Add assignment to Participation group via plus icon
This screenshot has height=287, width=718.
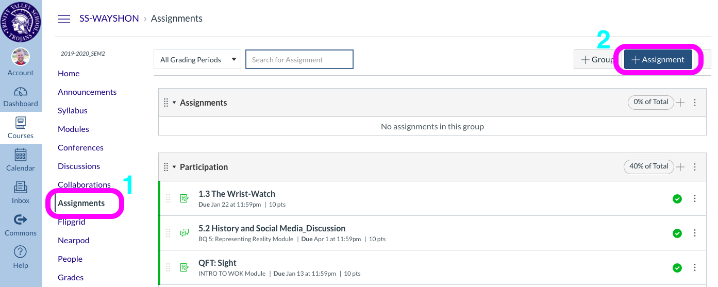680,167
